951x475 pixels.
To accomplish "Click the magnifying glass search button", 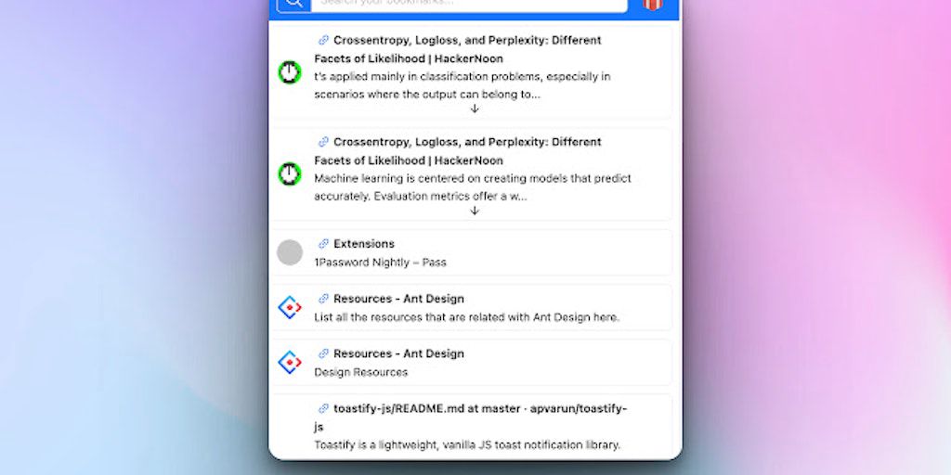I will [x=293, y=4].
